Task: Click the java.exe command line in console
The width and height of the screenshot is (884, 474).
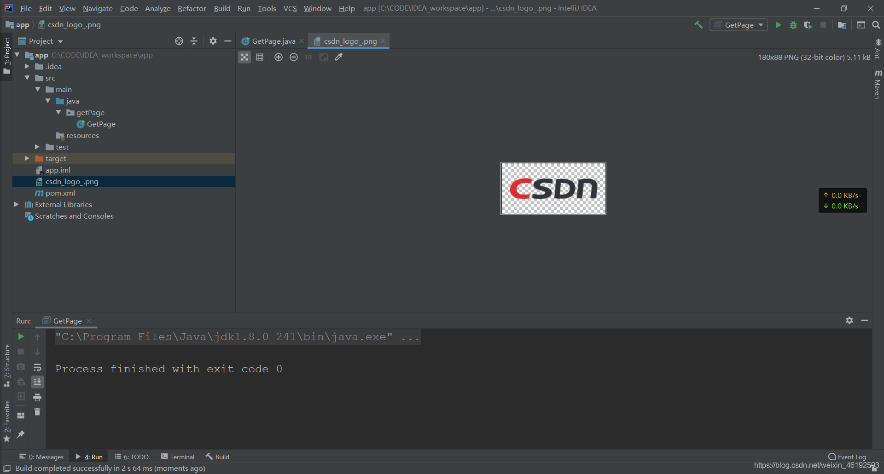Action: click(x=238, y=337)
